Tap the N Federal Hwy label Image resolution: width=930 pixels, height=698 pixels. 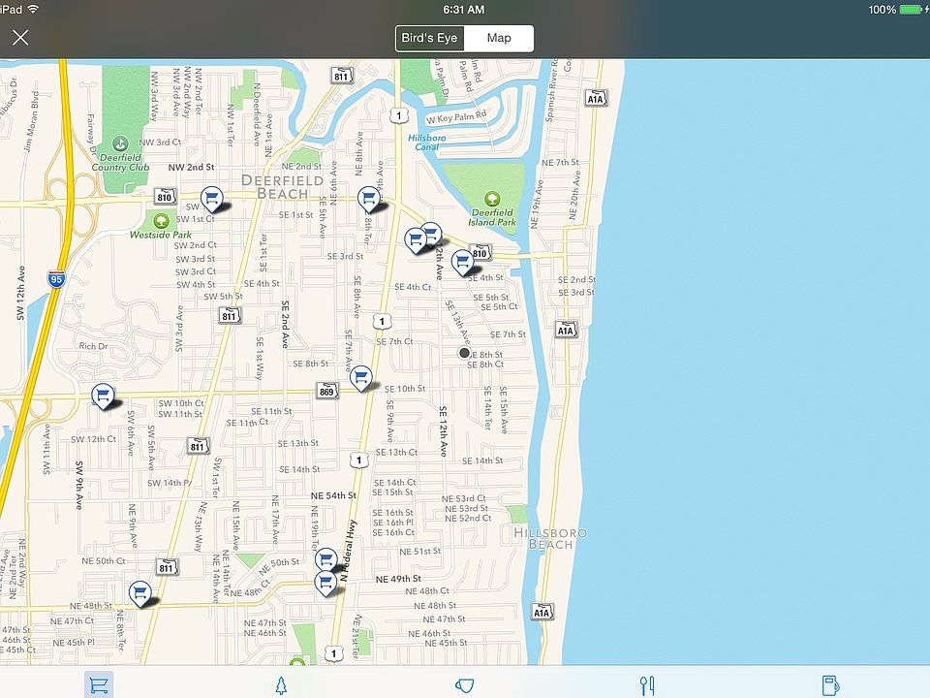pos(349,551)
